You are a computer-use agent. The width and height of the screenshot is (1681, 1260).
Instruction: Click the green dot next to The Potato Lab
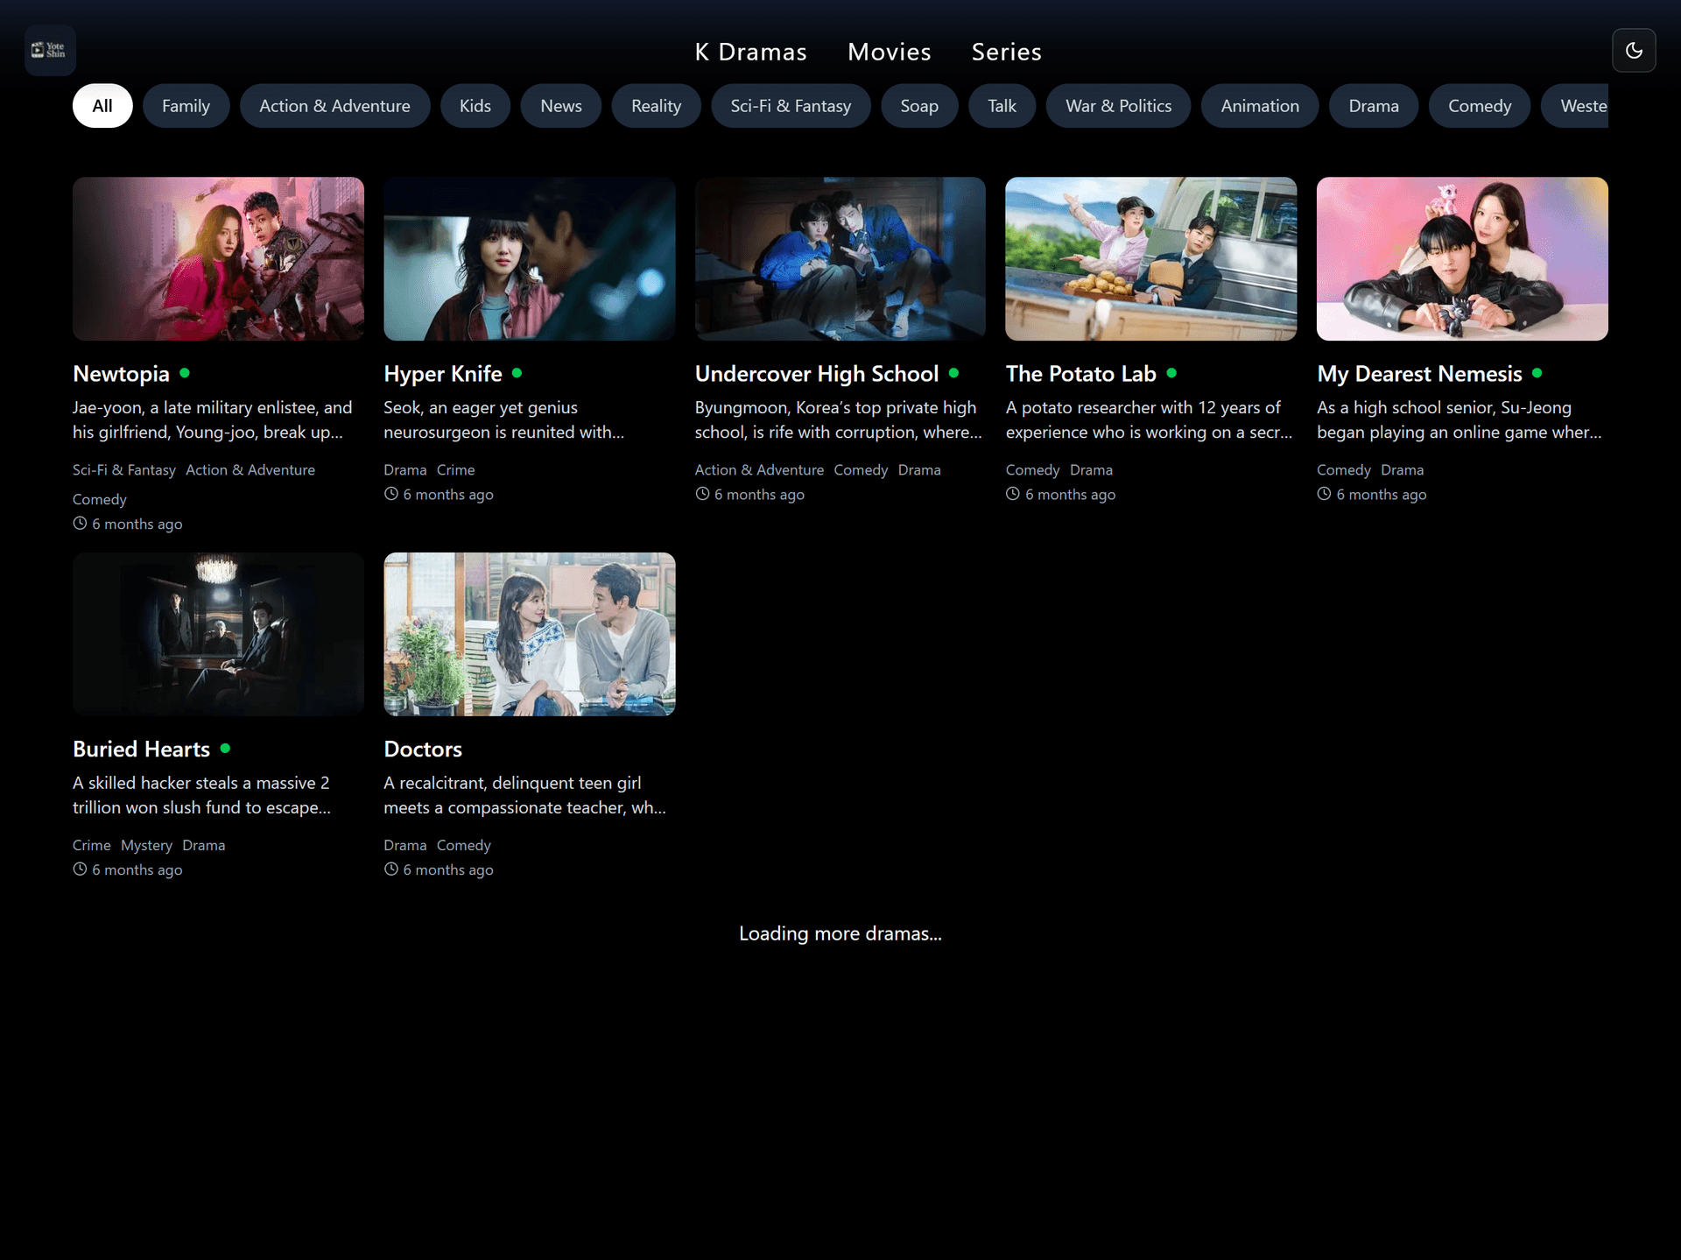click(x=1171, y=373)
